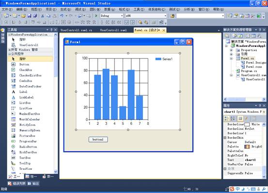
Task: Select the ProgressBar control in toolbox
Action: 28,141
